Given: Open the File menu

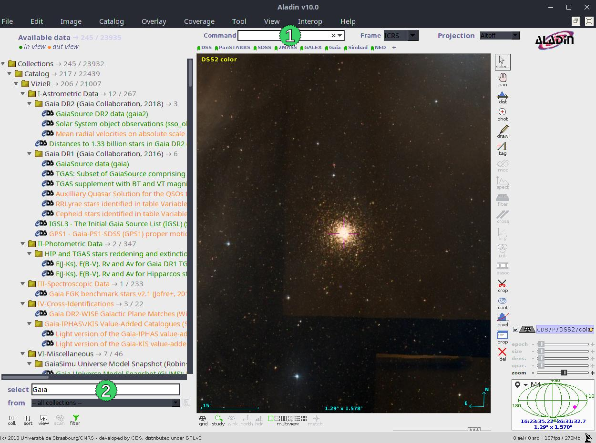Looking at the screenshot, I should point(7,21).
